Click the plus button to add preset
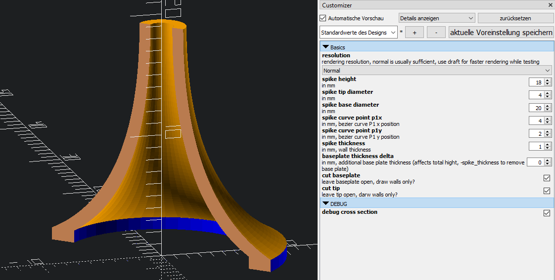Image resolution: width=555 pixels, height=280 pixels. [415, 32]
